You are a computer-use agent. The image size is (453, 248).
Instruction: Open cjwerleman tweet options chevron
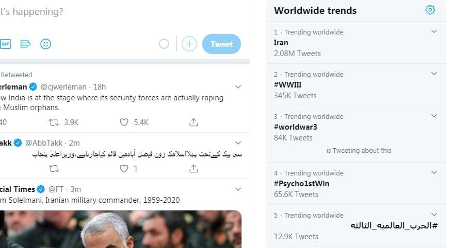(x=238, y=87)
